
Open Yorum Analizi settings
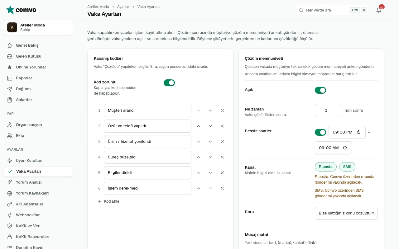pyautogui.click(x=38, y=182)
